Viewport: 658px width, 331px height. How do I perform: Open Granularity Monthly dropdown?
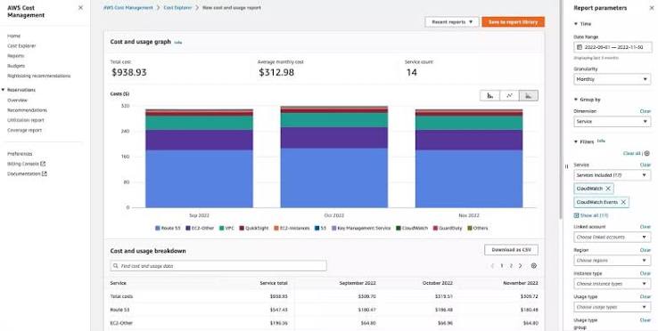(x=613, y=79)
